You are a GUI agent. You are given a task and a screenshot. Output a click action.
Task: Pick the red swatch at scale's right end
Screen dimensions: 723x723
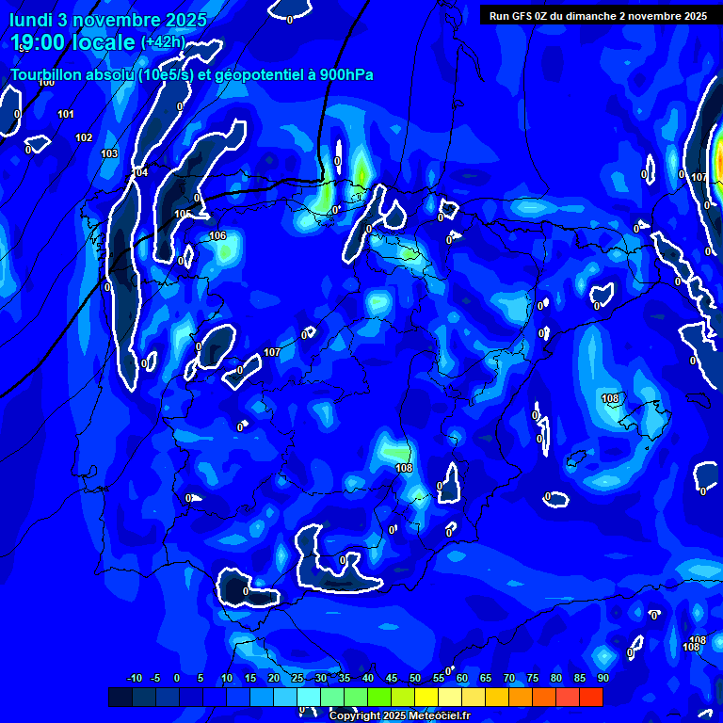[591, 697]
